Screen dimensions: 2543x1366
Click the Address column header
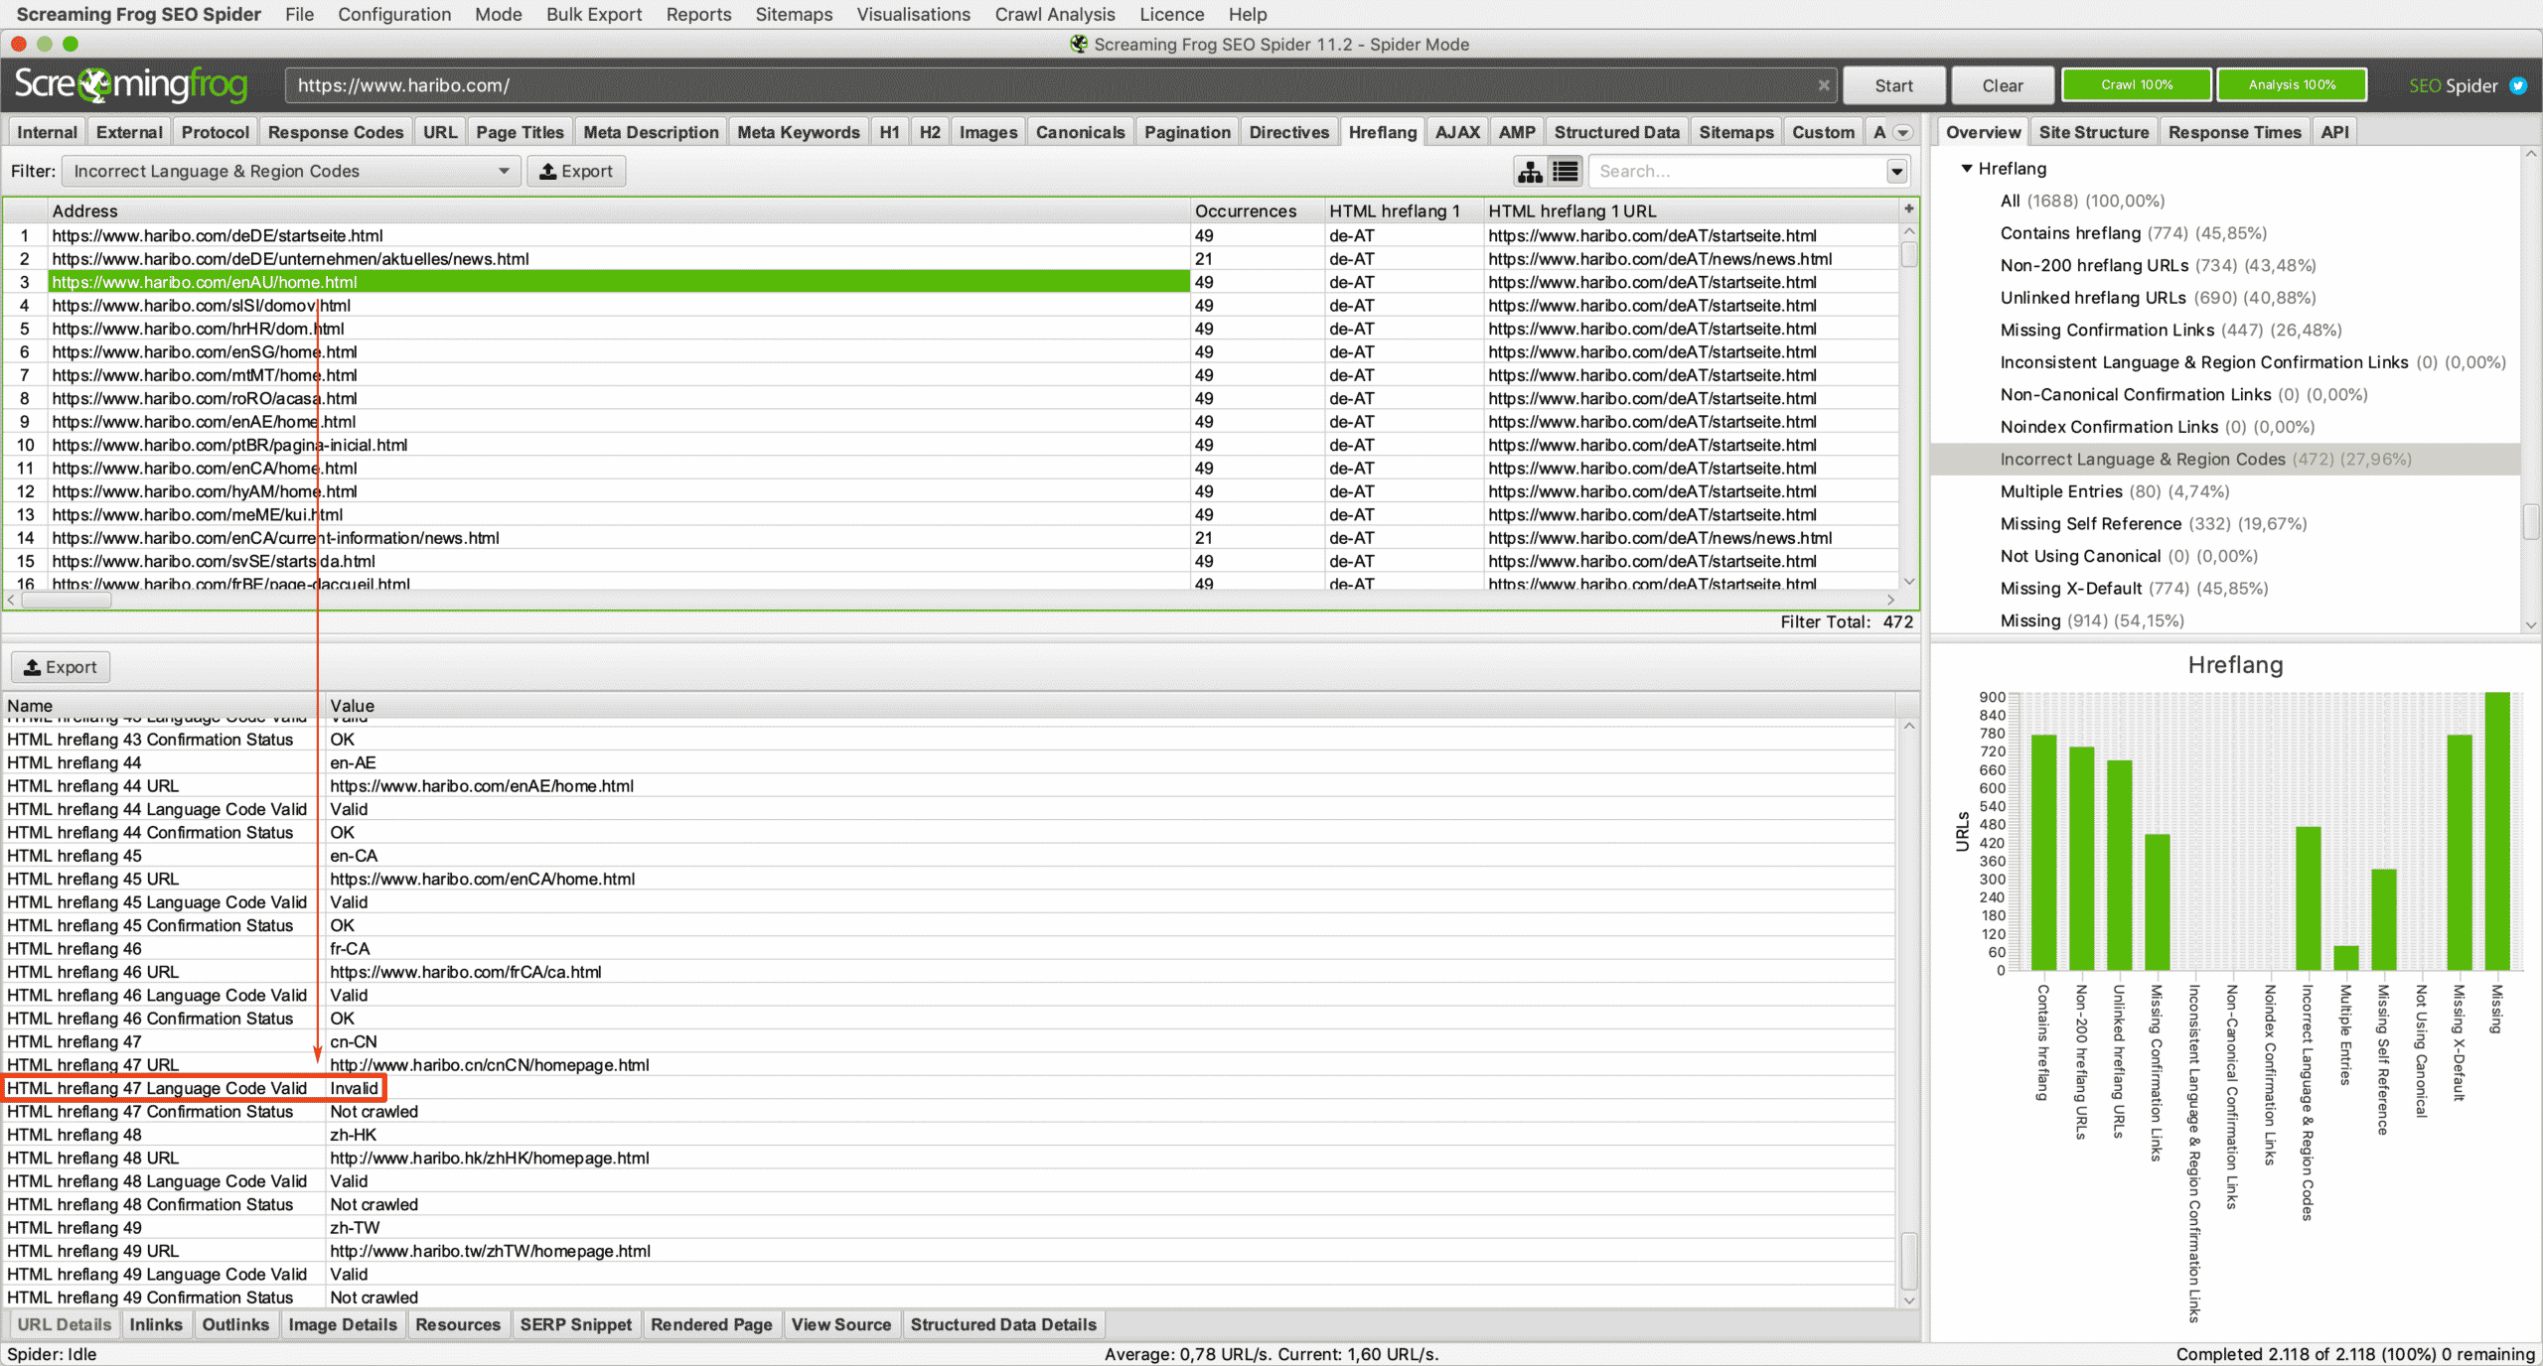tap(619, 210)
